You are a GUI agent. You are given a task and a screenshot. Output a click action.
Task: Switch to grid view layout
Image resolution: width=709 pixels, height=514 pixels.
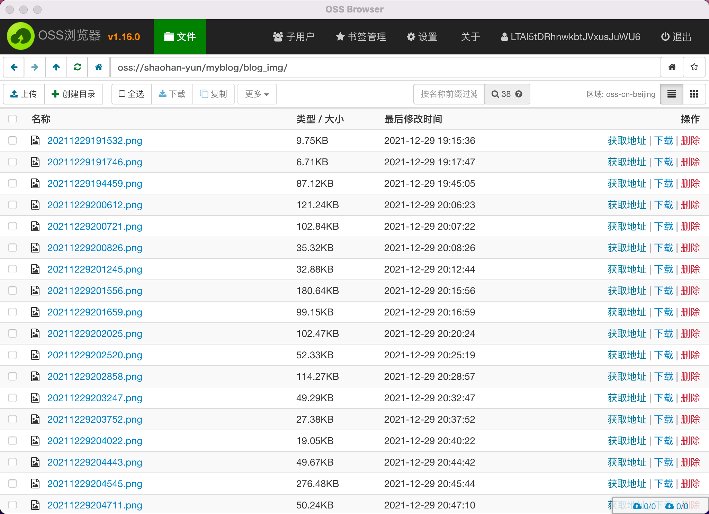(x=694, y=94)
